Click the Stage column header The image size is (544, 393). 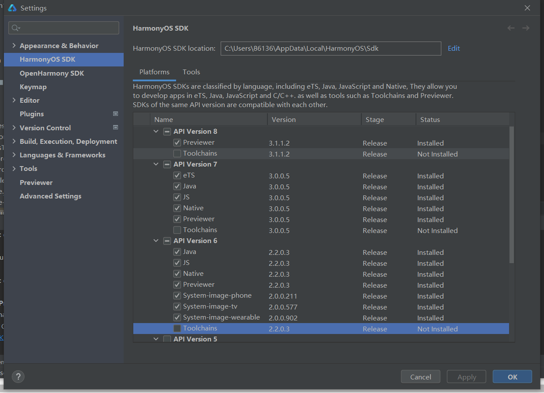click(389, 119)
